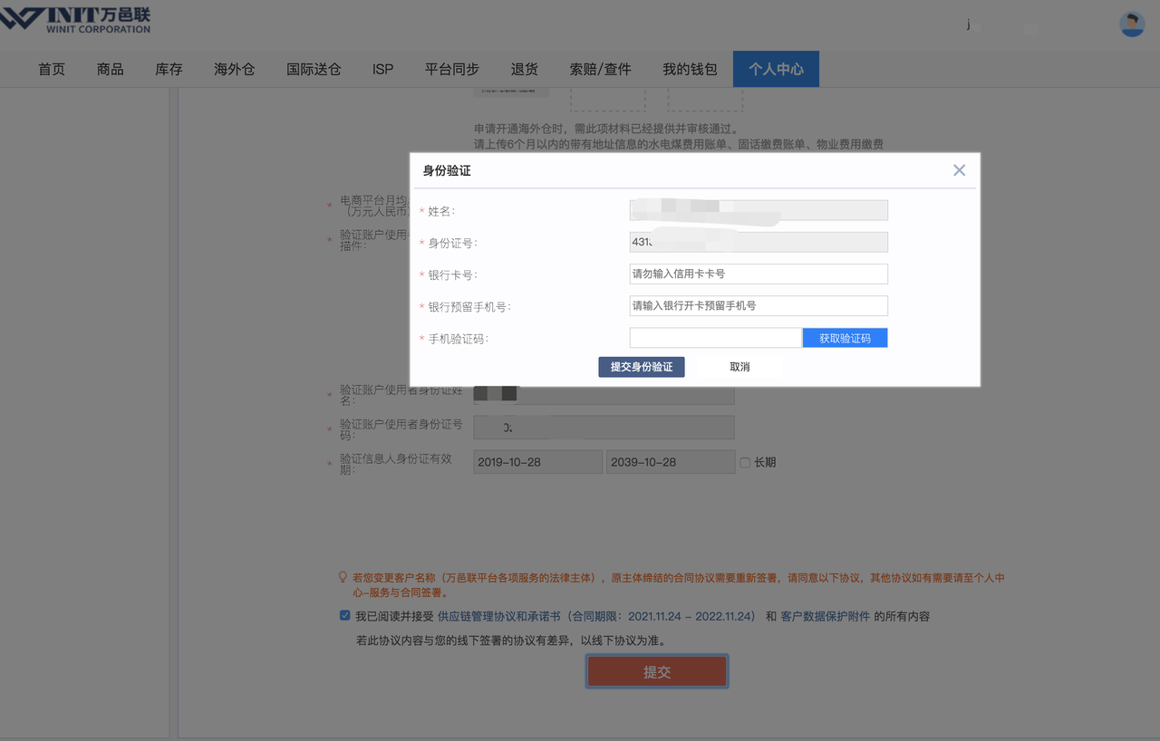The height and width of the screenshot is (741, 1160).
Task: Open the user avatar menu
Action: (x=1132, y=24)
